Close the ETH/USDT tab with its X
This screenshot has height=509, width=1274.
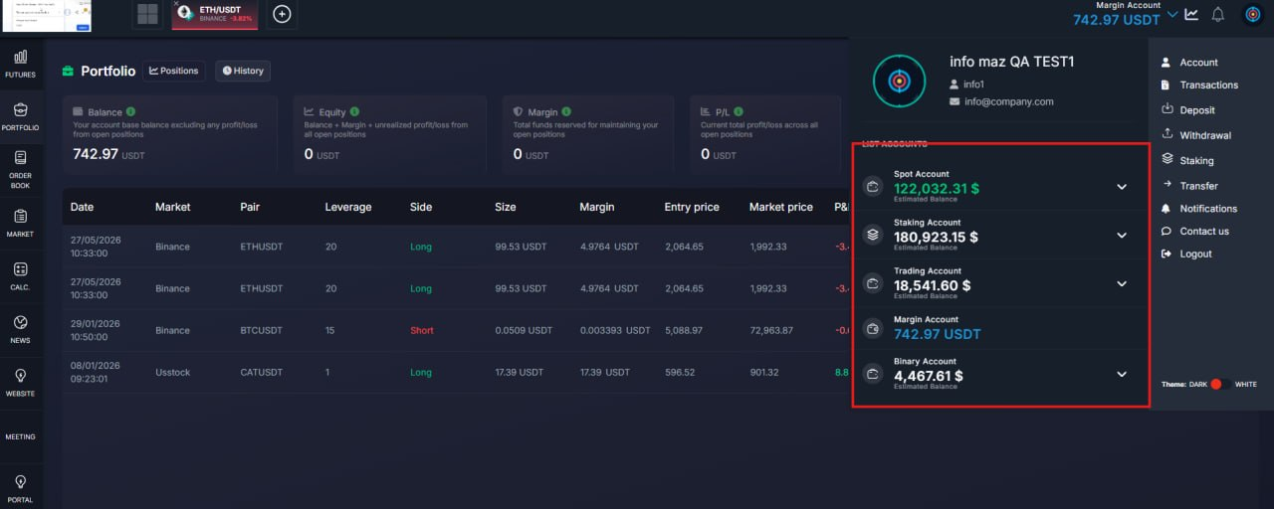[176, 4]
